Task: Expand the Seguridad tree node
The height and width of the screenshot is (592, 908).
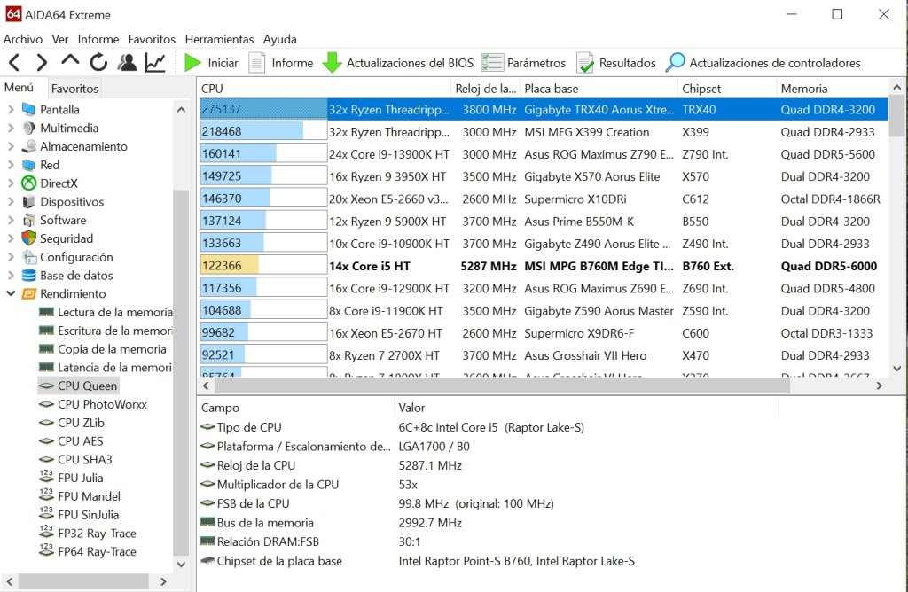Action: point(11,238)
